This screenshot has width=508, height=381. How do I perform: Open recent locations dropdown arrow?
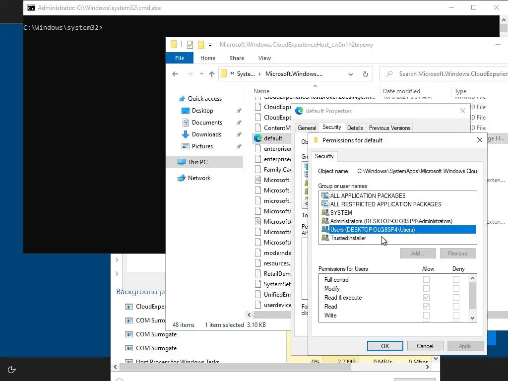(x=201, y=74)
